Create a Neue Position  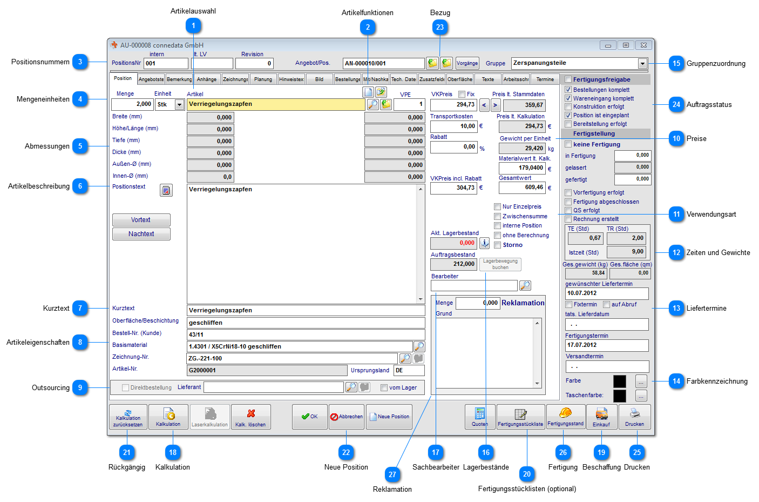tap(389, 417)
